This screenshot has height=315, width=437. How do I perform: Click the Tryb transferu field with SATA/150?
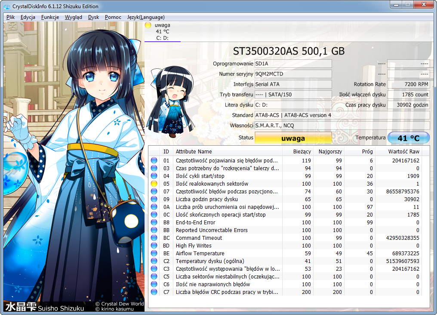click(x=293, y=95)
